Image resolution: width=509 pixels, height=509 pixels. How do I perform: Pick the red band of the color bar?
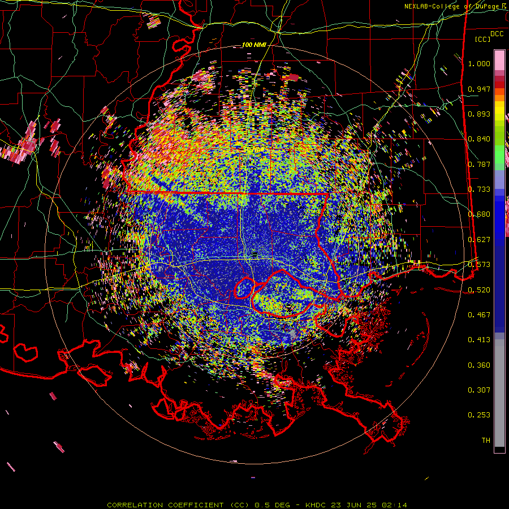(x=499, y=84)
